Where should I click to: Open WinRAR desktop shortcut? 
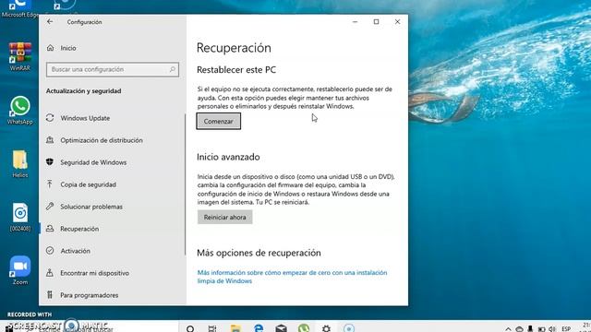[x=20, y=56]
